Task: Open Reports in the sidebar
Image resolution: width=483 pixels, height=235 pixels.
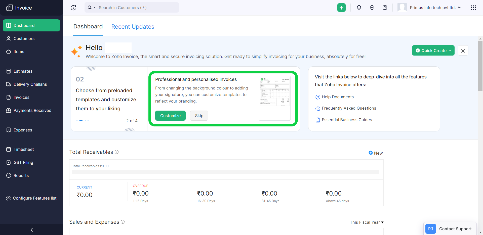Action: tap(31, 175)
